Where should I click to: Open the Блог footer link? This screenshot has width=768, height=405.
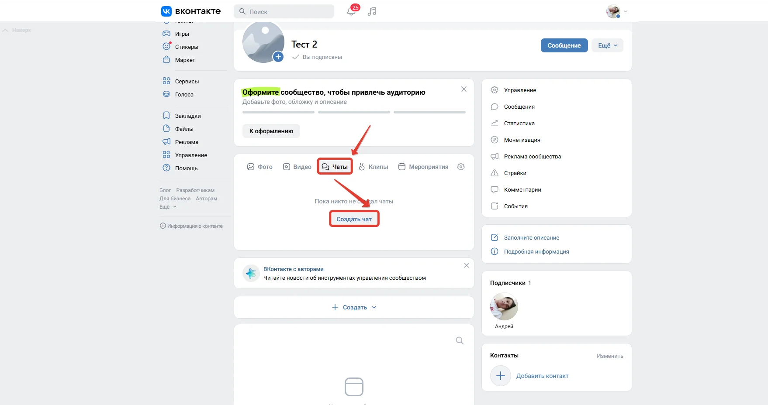pos(165,190)
